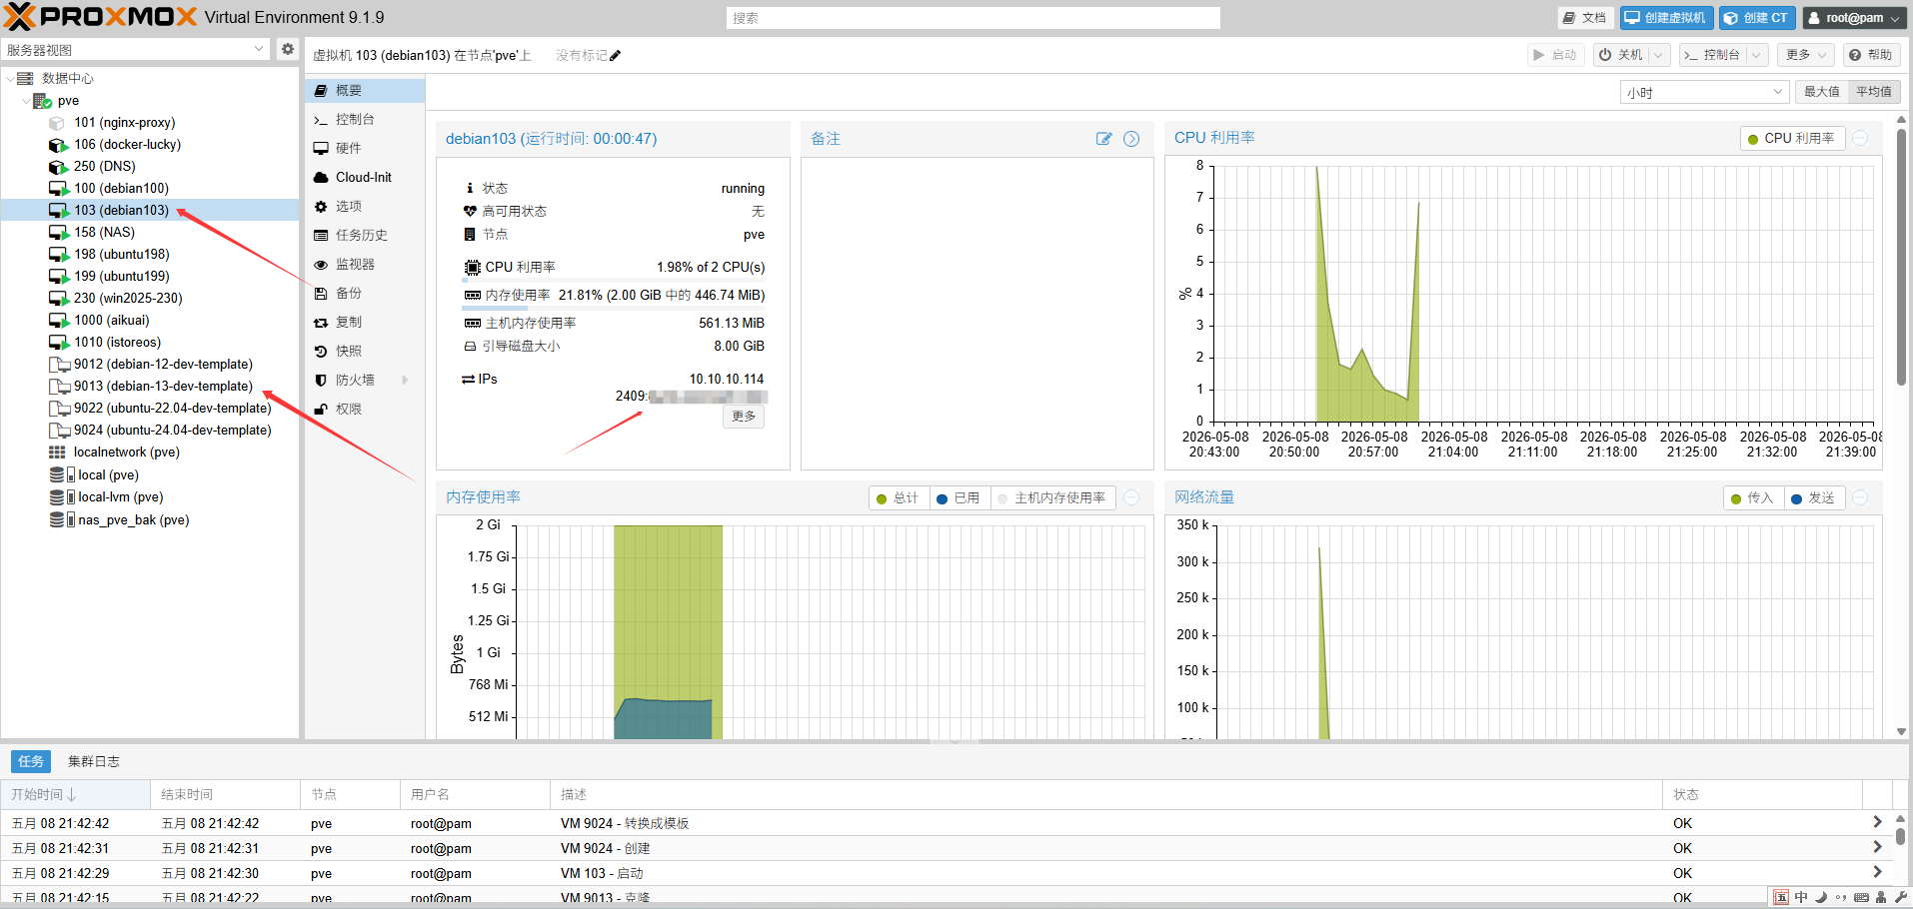Toggle CPU 利用率 legend series
The height and width of the screenshot is (909, 1913).
1791,139
